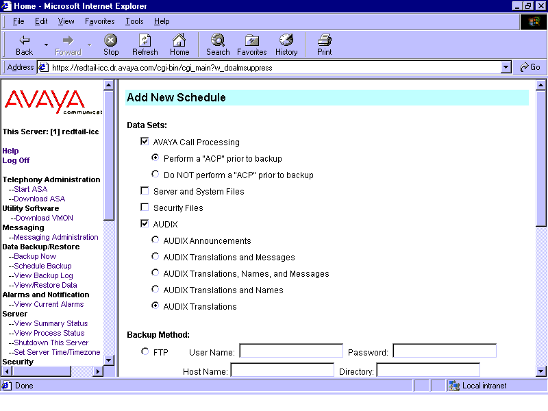Open the Search toolbar icon
548x411 pixels.
tap(218, 40)
